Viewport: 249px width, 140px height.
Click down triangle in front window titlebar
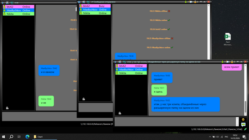click(238, 62)
